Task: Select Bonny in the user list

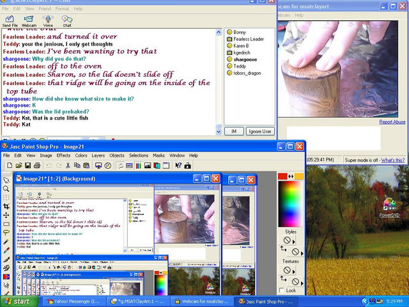Action: (236, 32)
